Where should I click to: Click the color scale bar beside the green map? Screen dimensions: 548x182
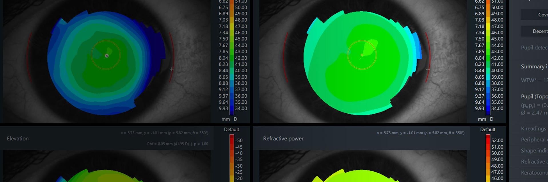click(x=488, y=57)
